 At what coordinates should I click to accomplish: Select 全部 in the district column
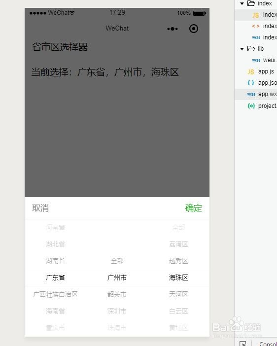[x=178, y=227]
